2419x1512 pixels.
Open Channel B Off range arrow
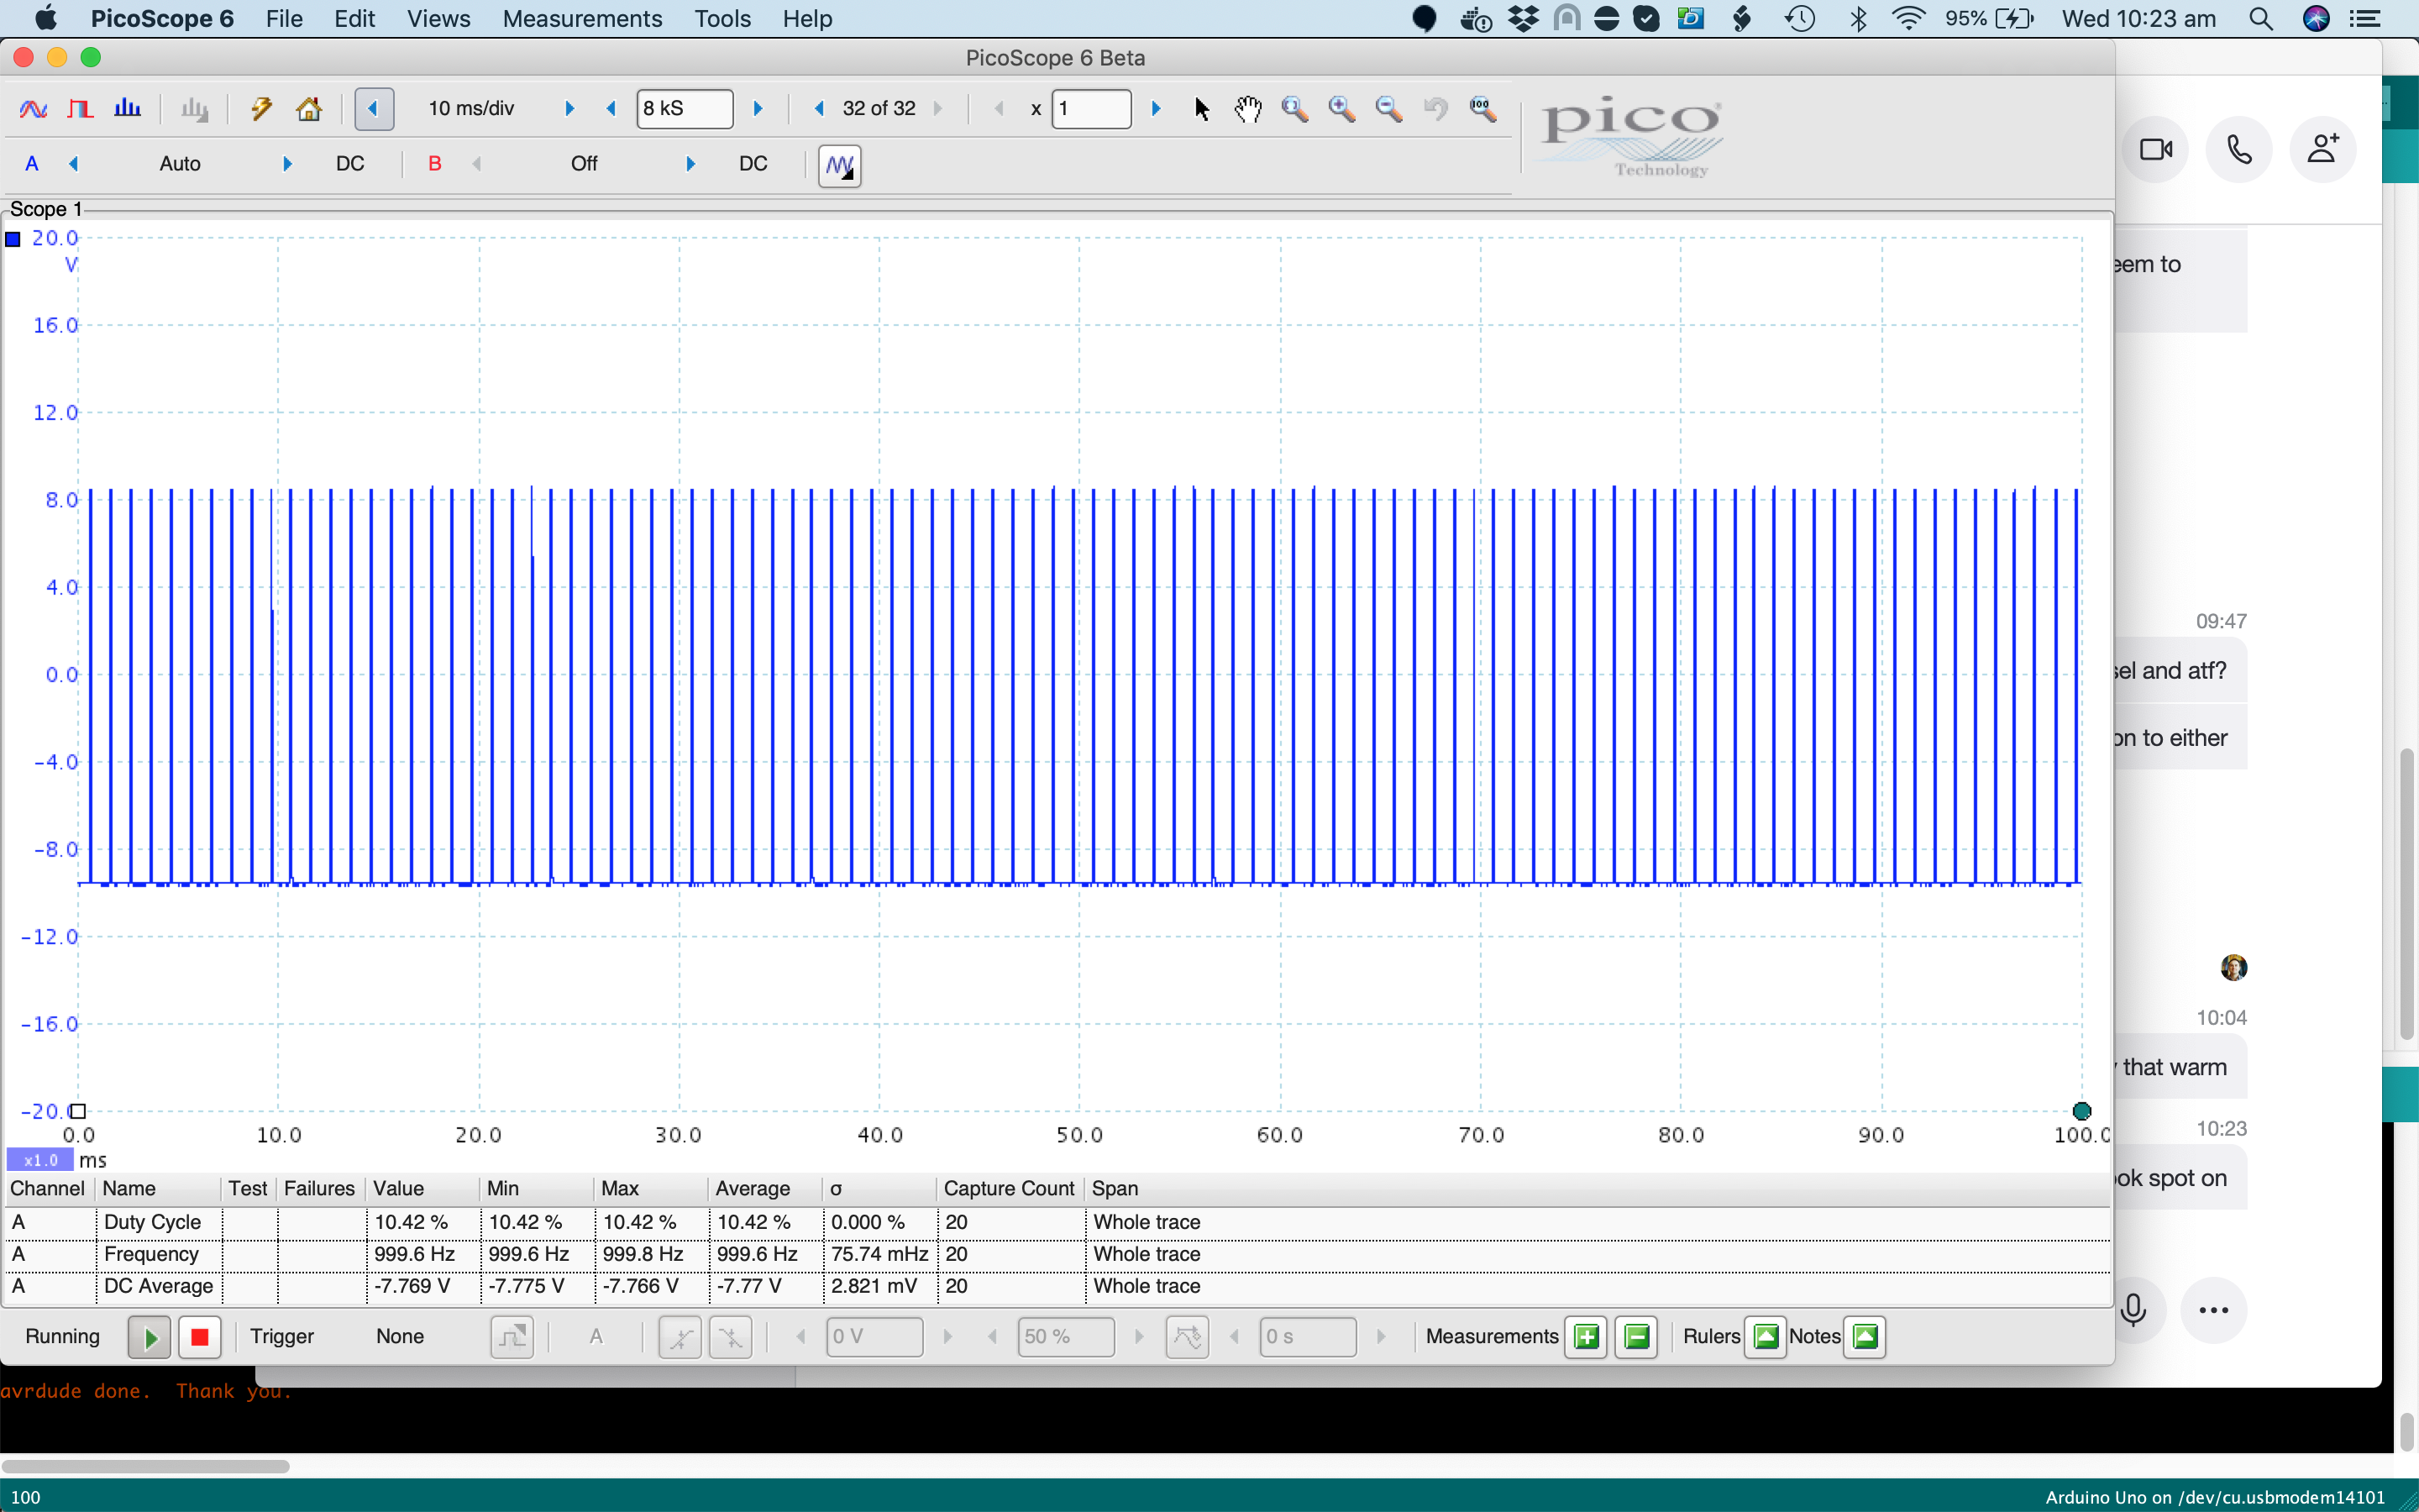click(690, 164)
